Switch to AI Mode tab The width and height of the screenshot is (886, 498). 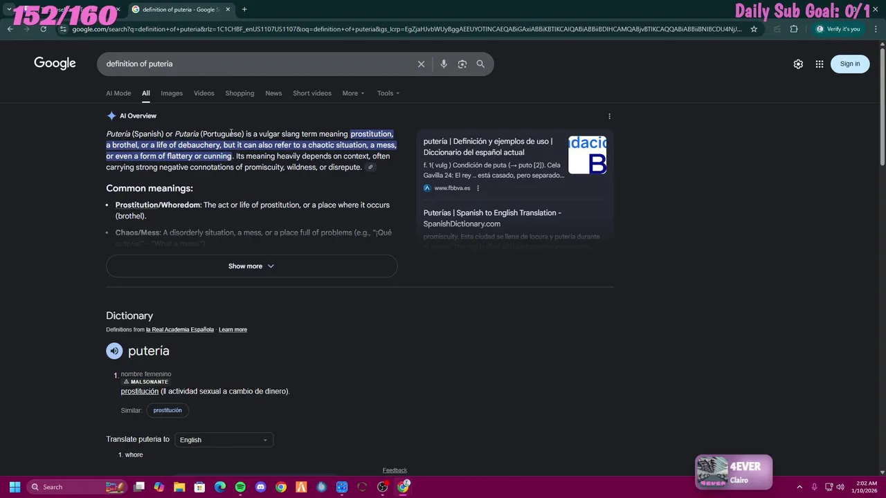[118, 93]
